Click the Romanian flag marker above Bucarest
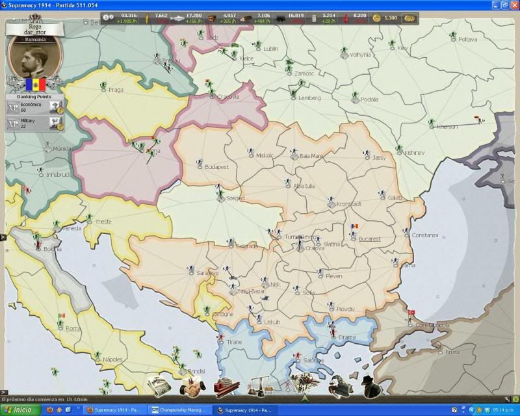The height and width of the screenshot is (416, 520). tap(355, 226)
